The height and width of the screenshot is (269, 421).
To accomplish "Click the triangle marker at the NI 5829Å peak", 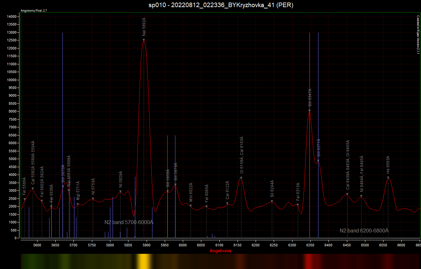I will pos(120,191).
